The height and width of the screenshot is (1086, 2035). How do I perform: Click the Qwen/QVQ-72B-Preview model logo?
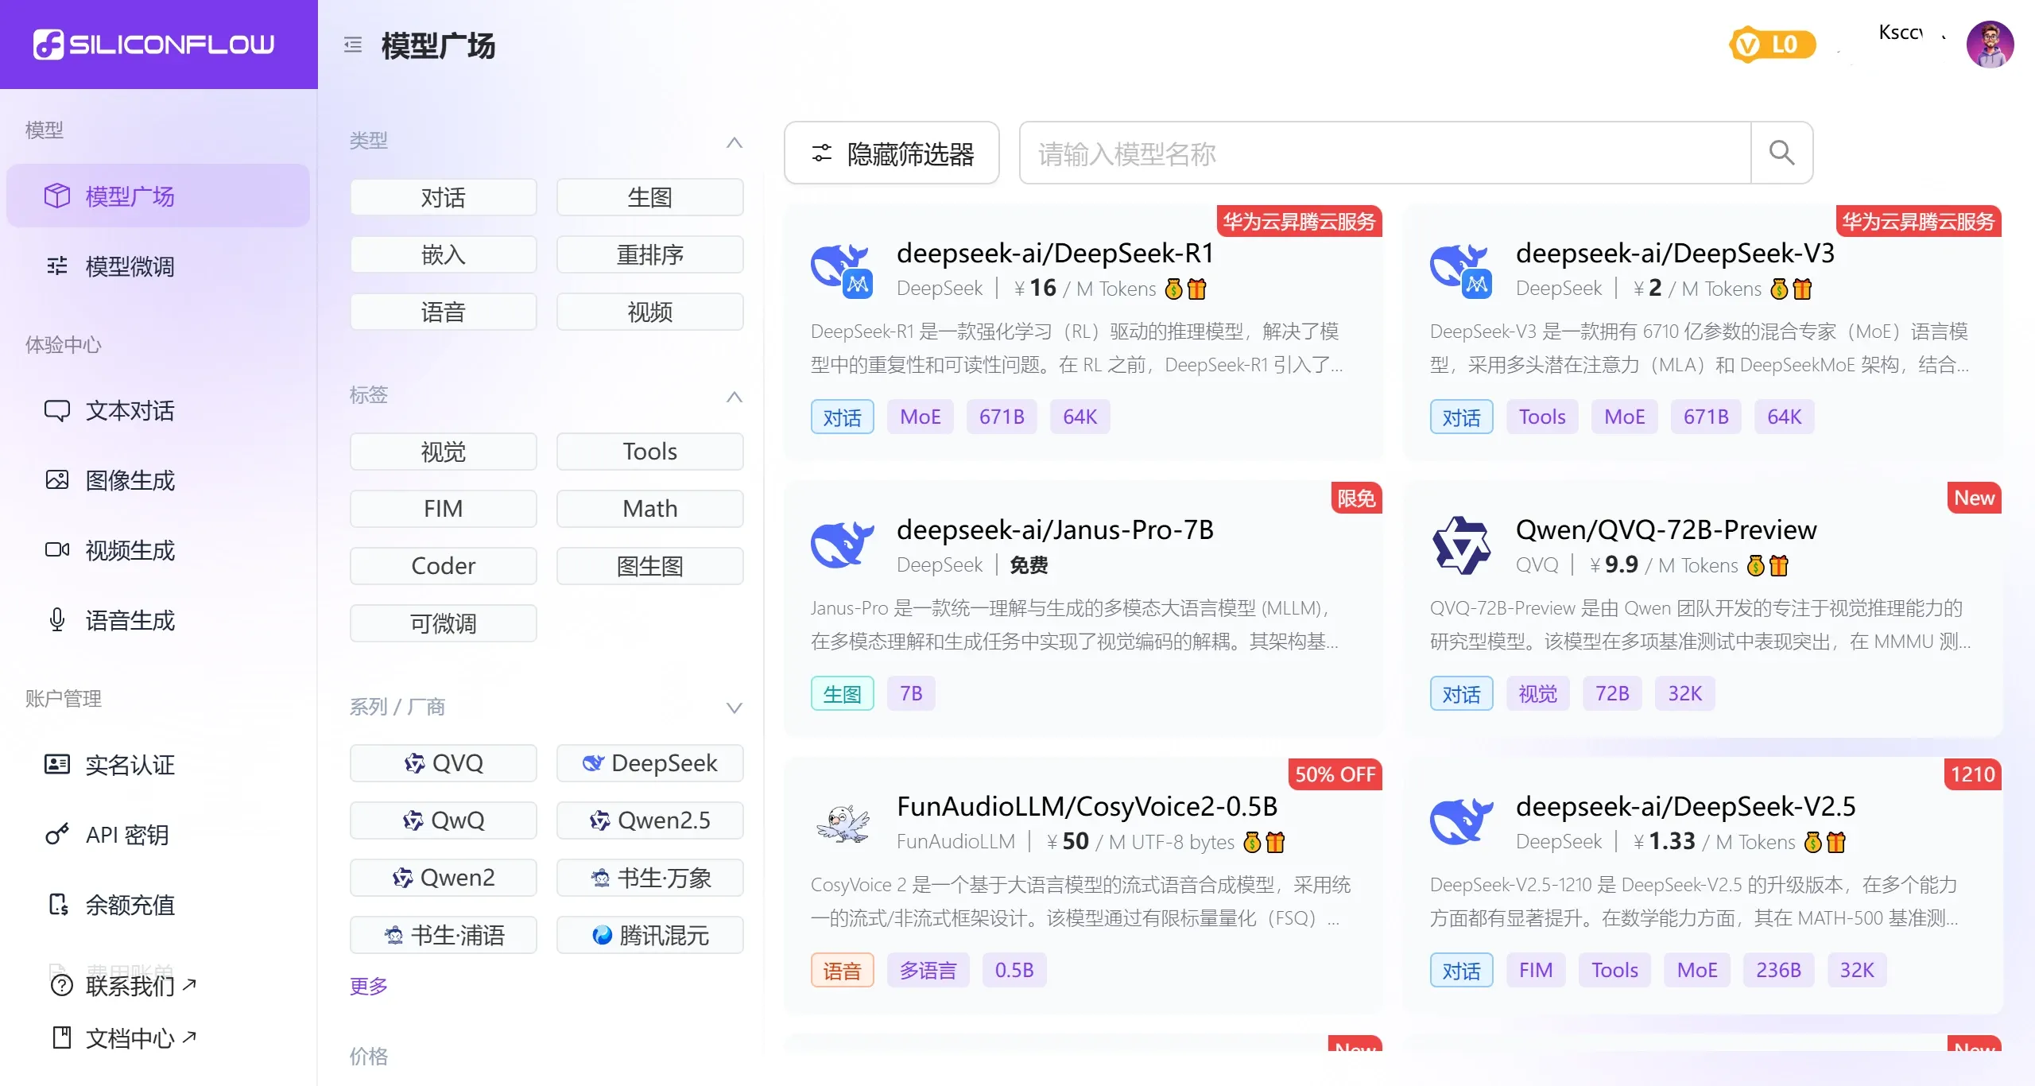coord(1460,545)
